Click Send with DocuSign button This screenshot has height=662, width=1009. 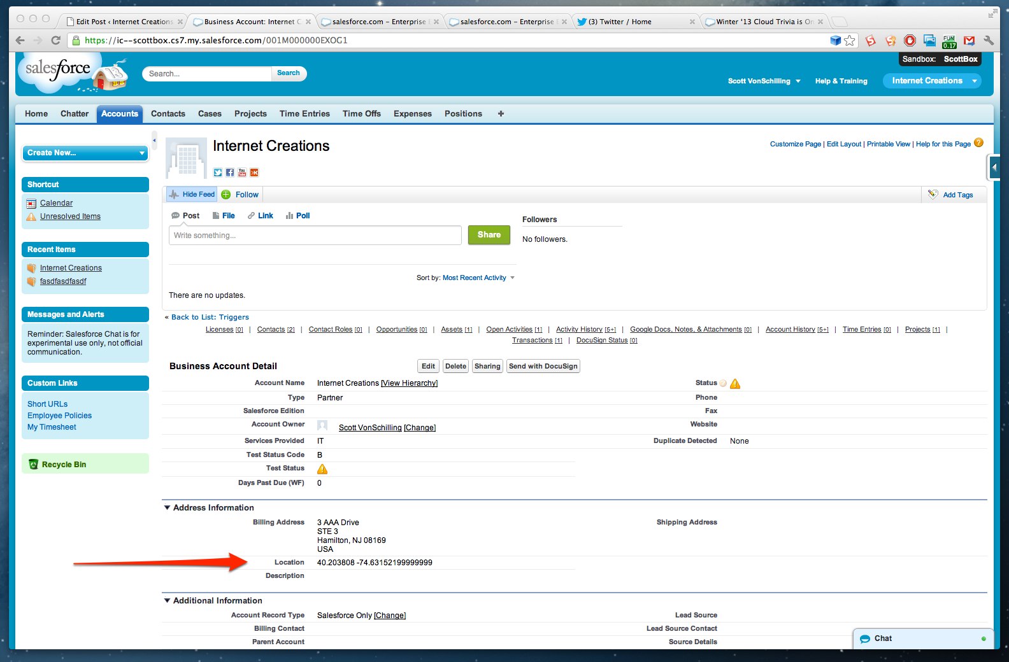543,366
